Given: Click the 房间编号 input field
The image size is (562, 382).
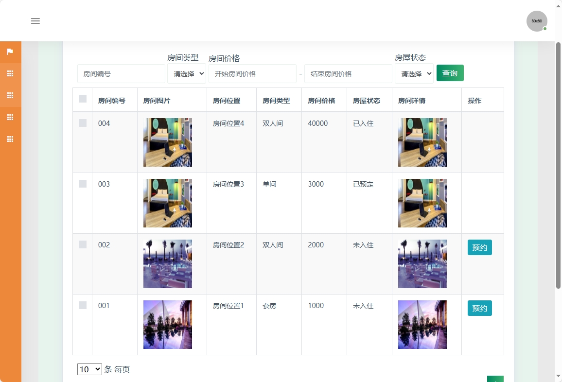Looking at the screenshot, I should coord(121,73).
